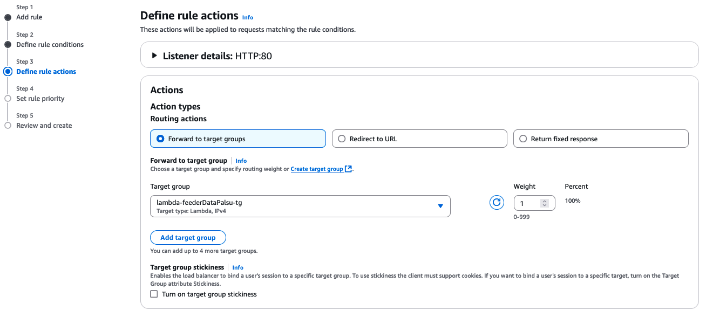Viewport: 706px width, 317px height.
Task: Select the Forward to target groups option
Action: (238, 139)
